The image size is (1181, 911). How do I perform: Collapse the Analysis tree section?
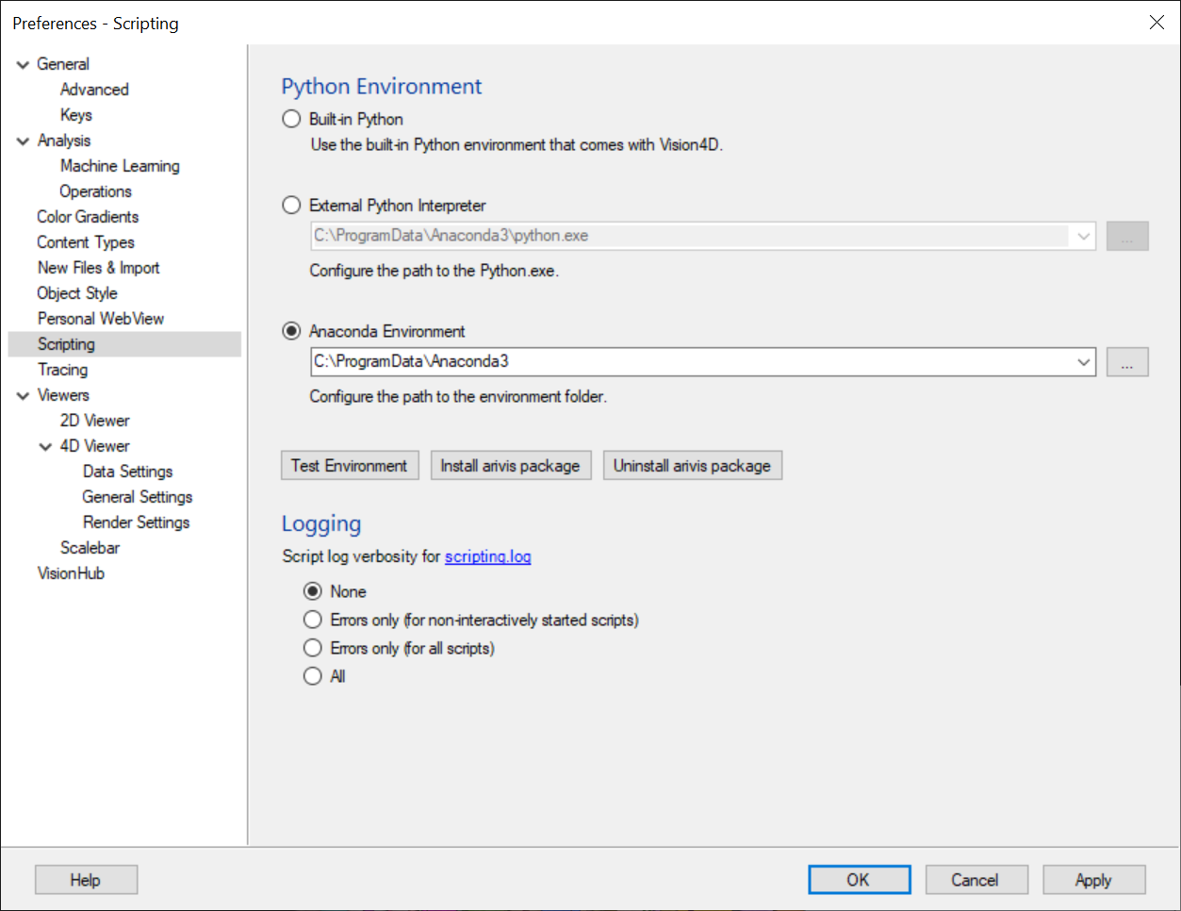point(22,140)
